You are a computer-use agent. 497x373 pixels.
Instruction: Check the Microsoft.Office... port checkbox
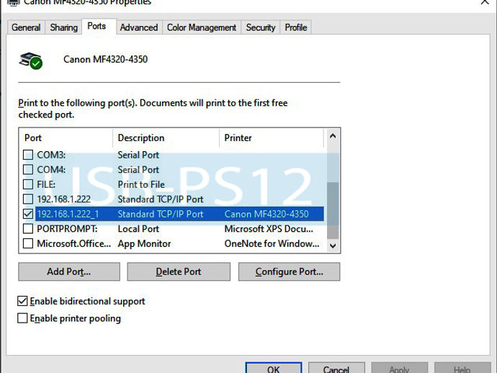pos(28,243)
